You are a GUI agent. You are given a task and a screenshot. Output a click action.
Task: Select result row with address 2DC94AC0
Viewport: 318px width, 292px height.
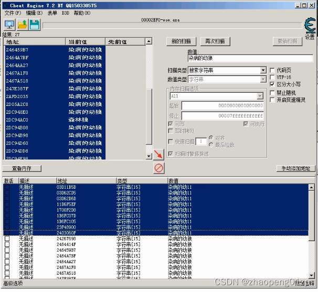pos(55,120)
